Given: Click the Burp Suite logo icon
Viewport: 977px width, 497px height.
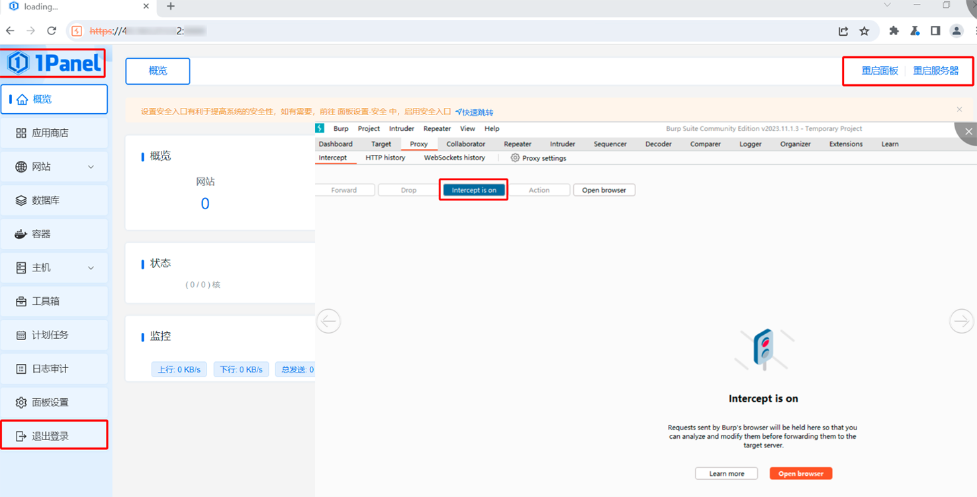Looking at the screenshot, I should [320, 128].
